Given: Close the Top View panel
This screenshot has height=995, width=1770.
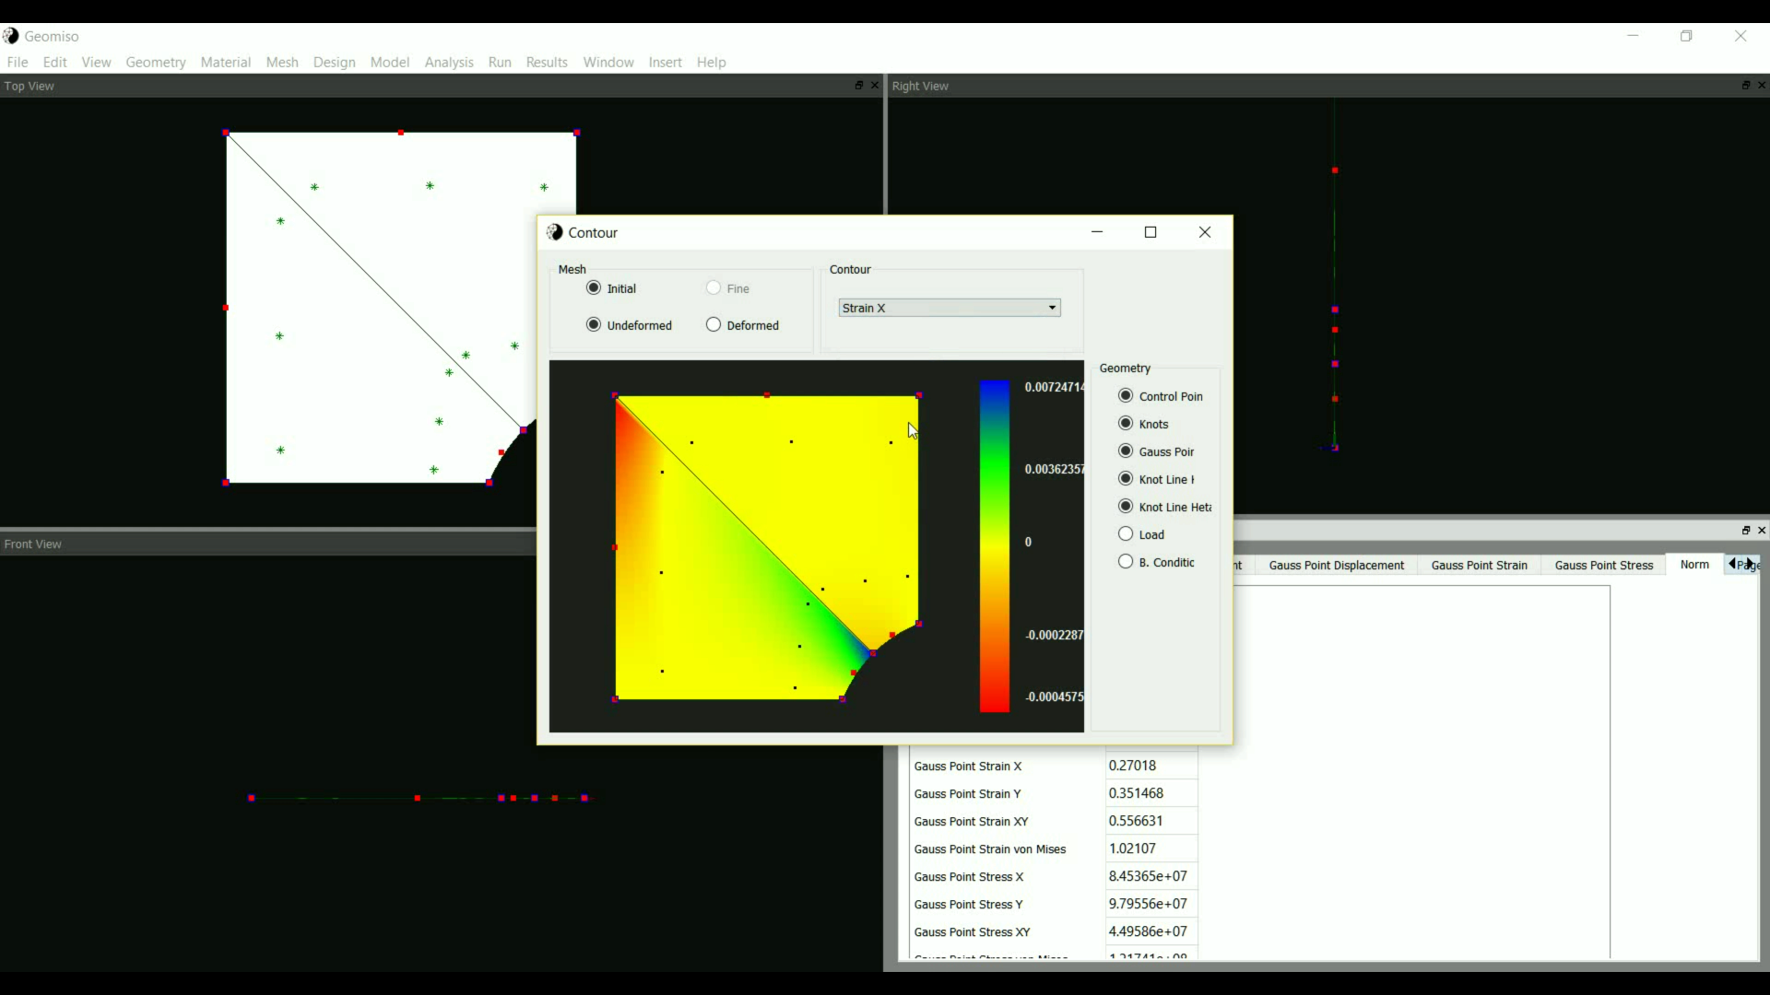Looking at the screenshot, I should pyautogui.click(x=875, y=86).
